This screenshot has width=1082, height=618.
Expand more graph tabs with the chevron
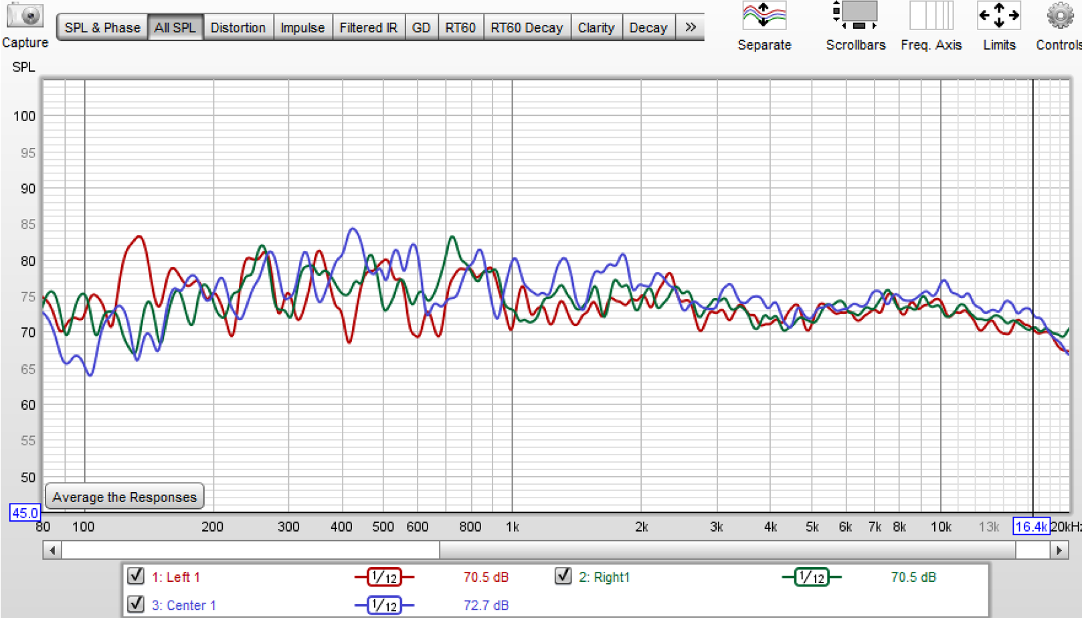coord(691,27)
